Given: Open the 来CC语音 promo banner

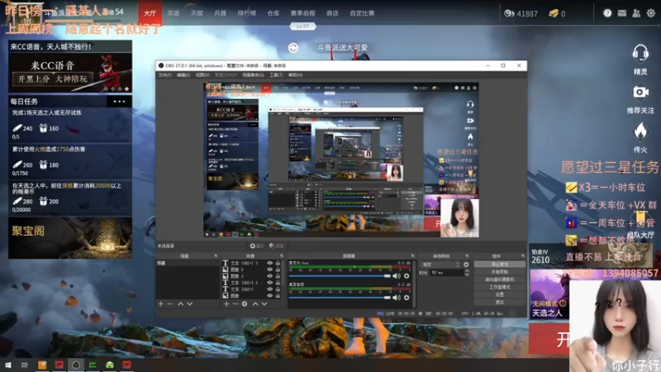Looking at the screenshot, I should (x=70, y=67).
